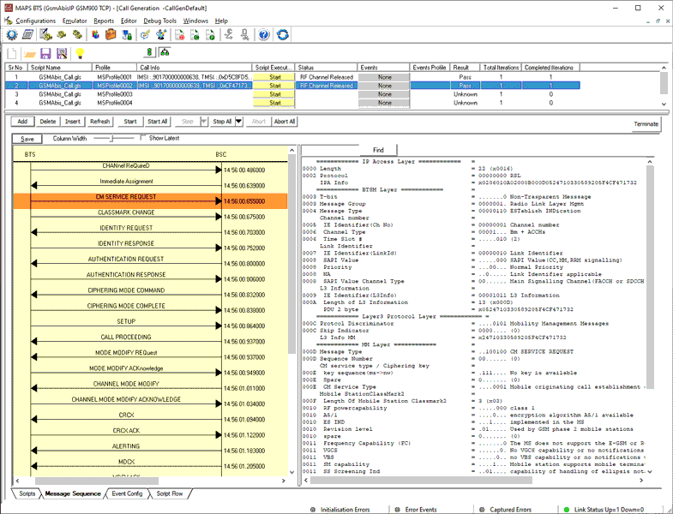Open the Debug Tools menu
673x514 pixels.
coord(159,21)
